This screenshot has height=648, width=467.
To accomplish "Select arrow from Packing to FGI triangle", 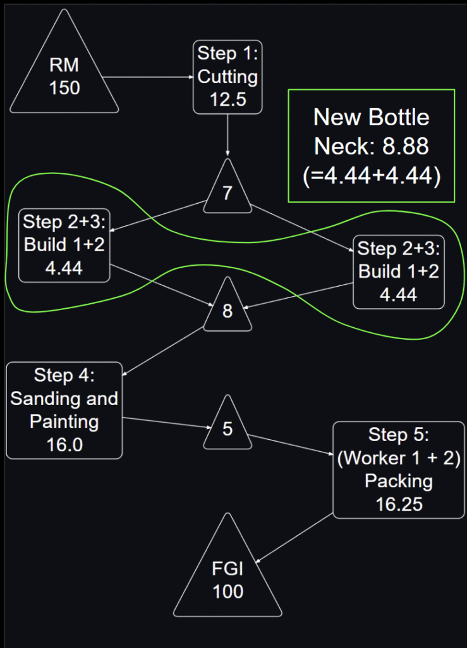I will click(x=294, y=538).
